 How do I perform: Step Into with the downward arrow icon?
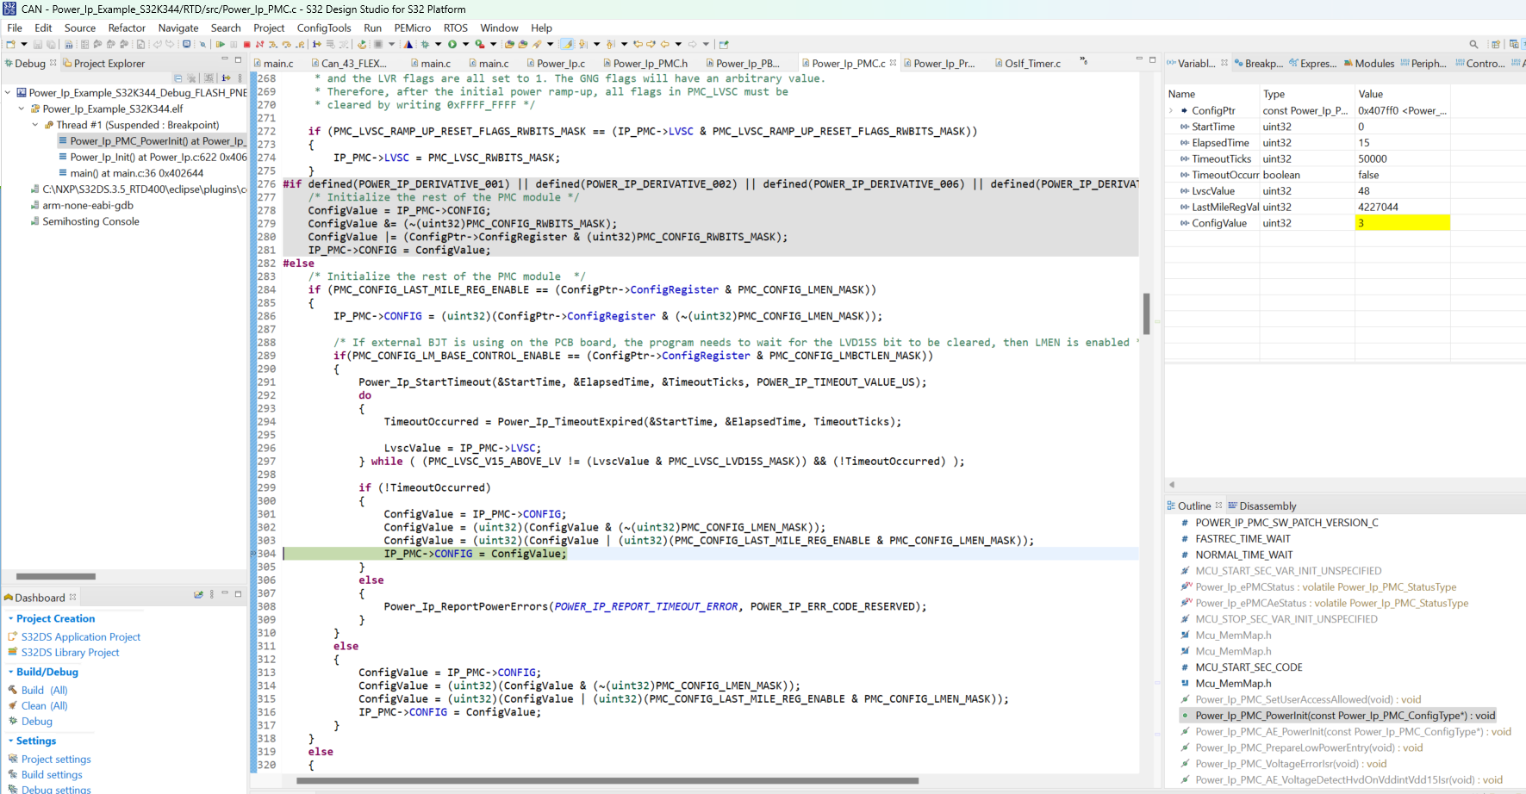click(x=273, y=44)
